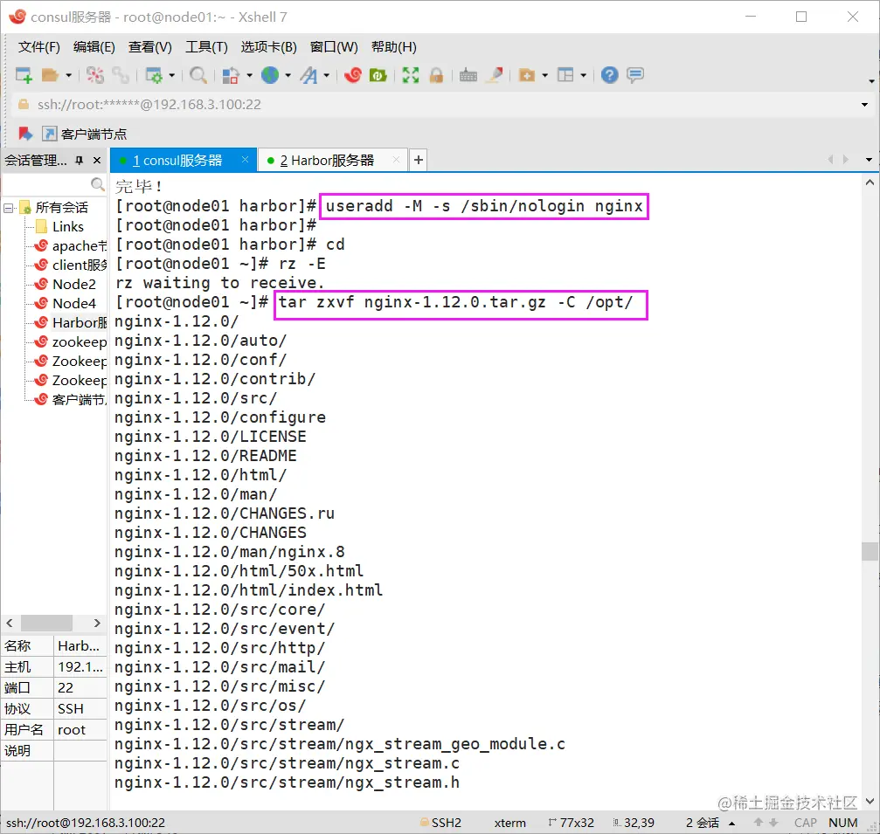Open font dropdown arrow
The height and width of the screenshot is (834, 880).
tap(326, 74)
